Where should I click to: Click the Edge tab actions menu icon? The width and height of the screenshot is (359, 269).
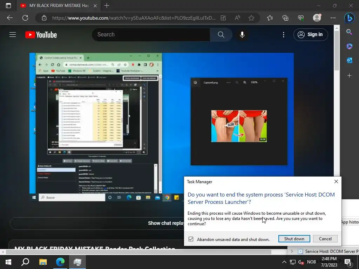pyautogui.click(x=8, y=6)
